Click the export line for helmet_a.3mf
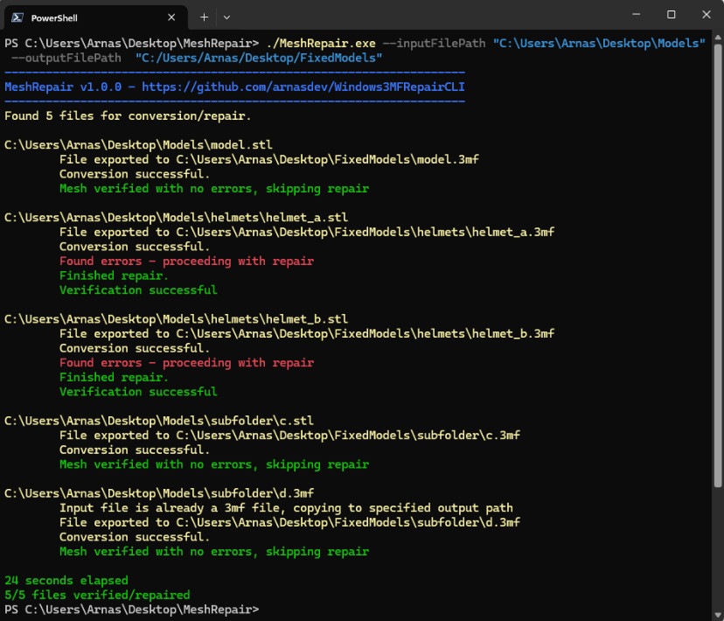The image size is (724, 621). [x=307, y=232]
